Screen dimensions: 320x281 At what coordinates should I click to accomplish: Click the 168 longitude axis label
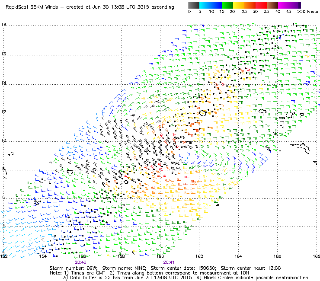(317, 256)
